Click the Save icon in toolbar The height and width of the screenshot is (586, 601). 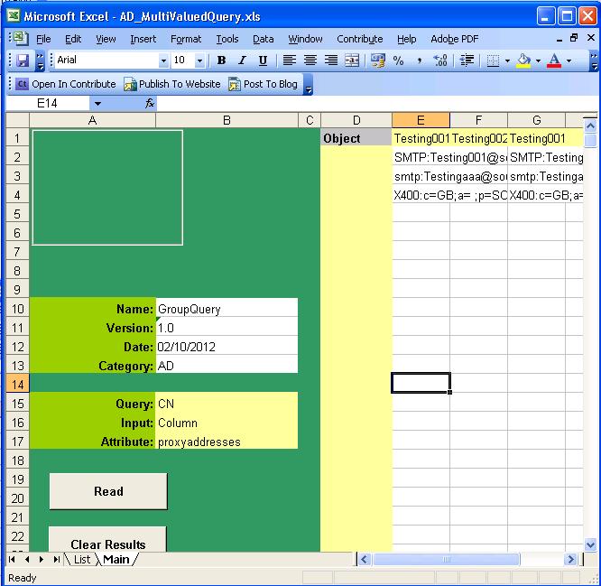coord(23,60)
